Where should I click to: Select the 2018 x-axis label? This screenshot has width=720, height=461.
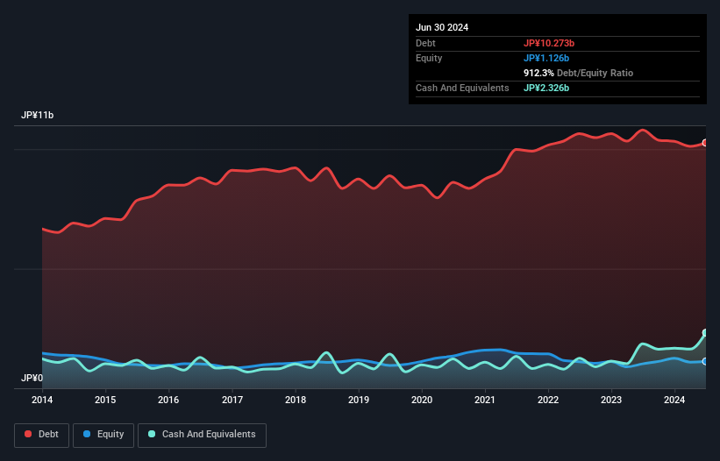coord(296,400)
